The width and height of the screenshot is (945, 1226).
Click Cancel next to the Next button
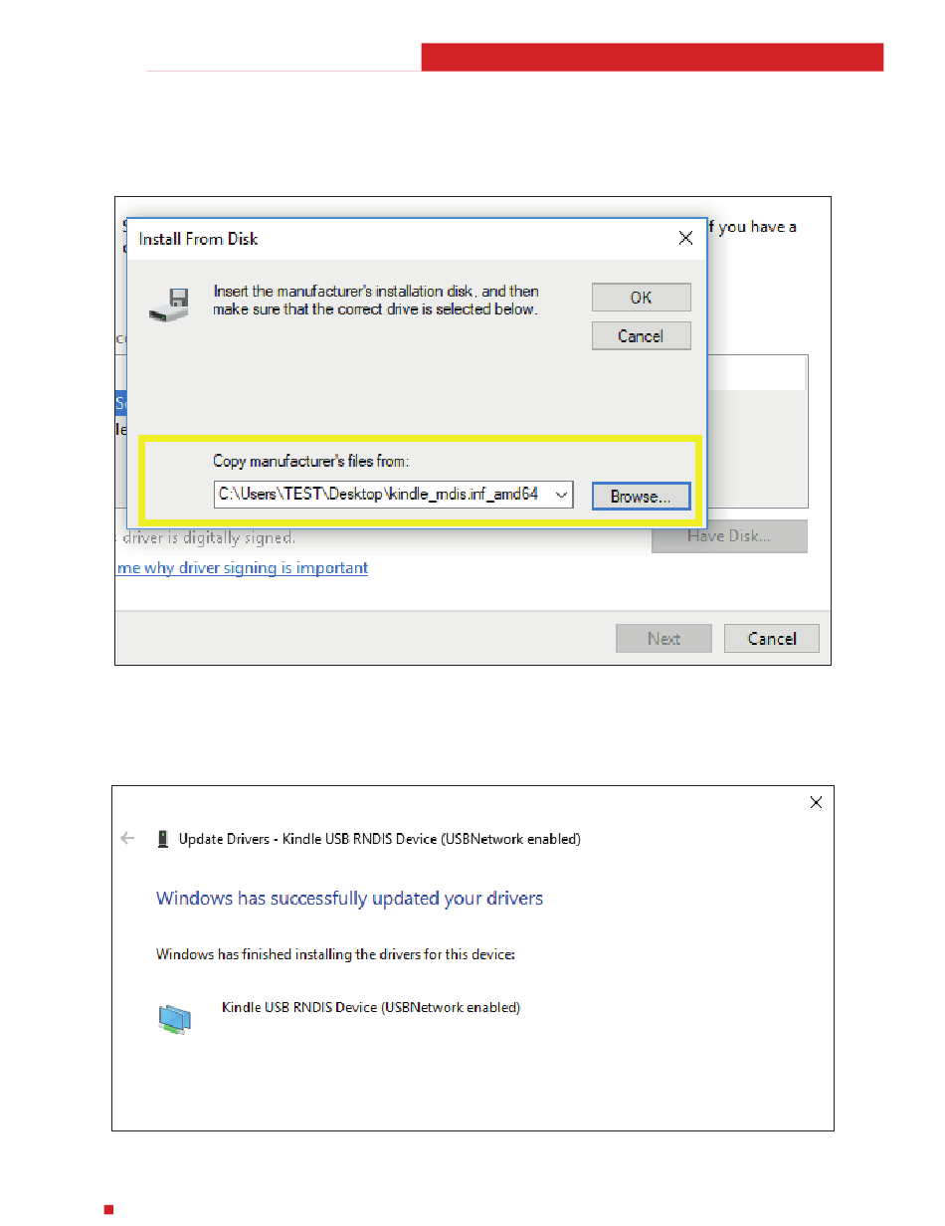[x=772, y=639]
